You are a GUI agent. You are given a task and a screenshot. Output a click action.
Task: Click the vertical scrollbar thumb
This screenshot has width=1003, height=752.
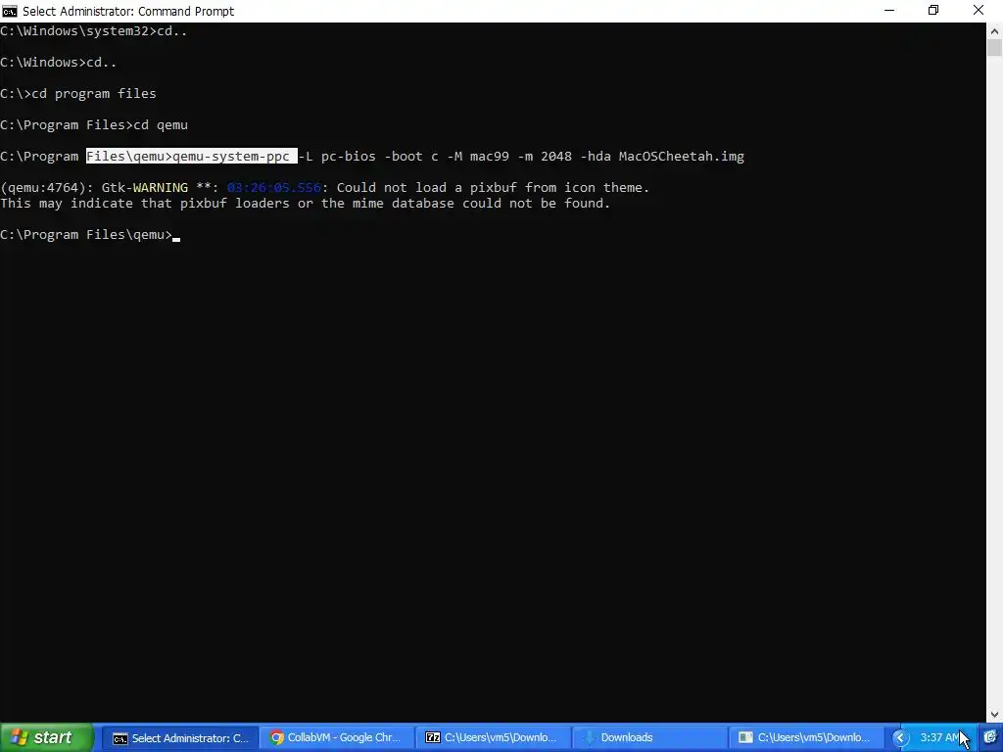point(995,48)
